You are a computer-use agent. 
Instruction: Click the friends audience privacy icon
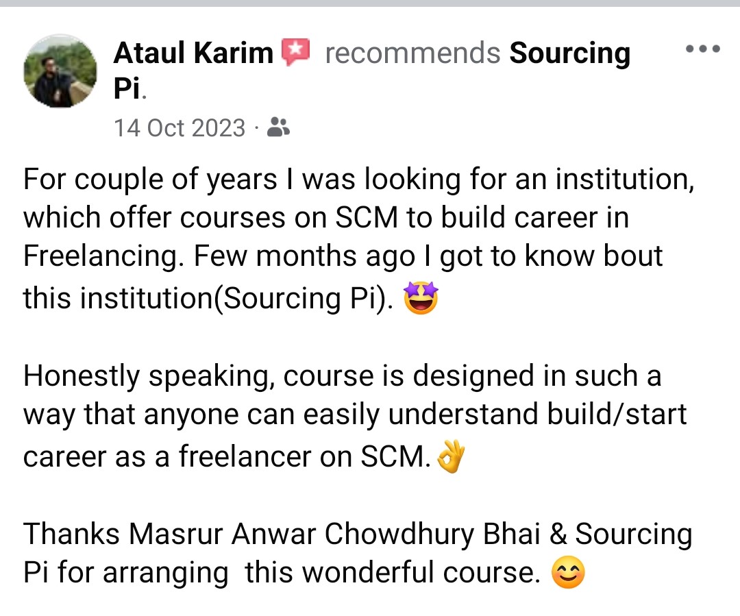[277, 127]
